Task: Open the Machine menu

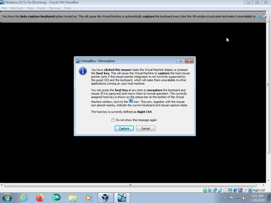Action: coord(17,8)
